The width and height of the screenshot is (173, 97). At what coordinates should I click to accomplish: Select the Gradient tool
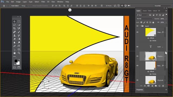(x=19, y=39)
